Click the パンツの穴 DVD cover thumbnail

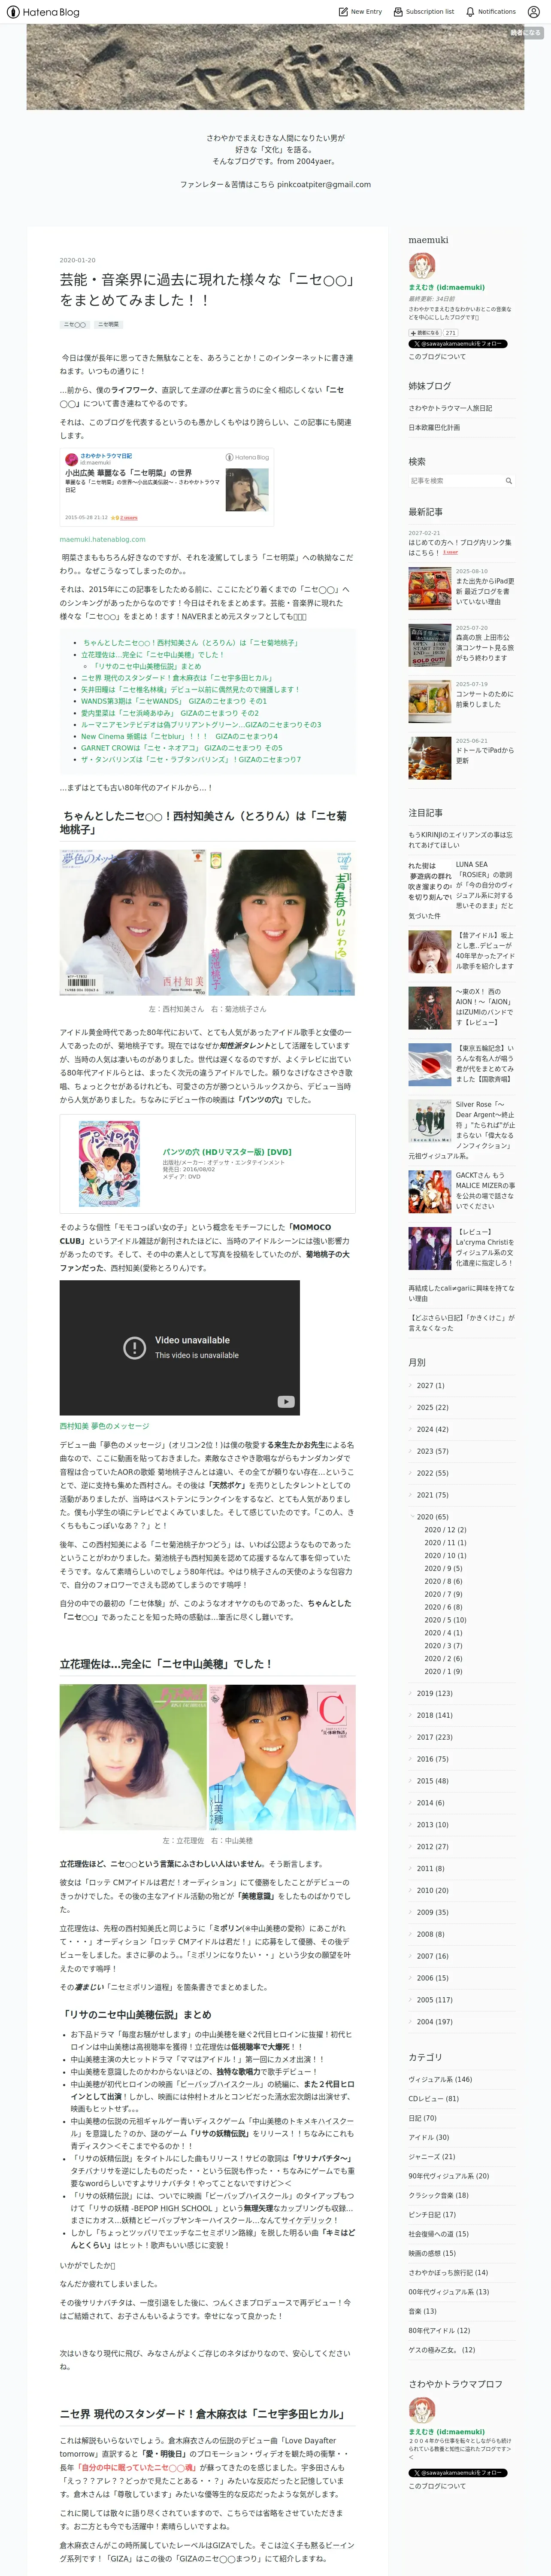(109, 1164)
